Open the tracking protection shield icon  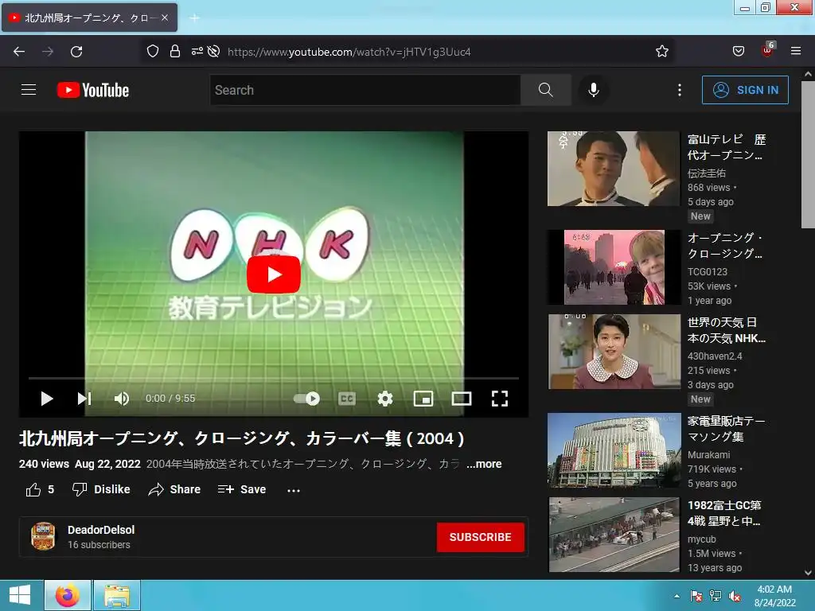coord(152,51)
